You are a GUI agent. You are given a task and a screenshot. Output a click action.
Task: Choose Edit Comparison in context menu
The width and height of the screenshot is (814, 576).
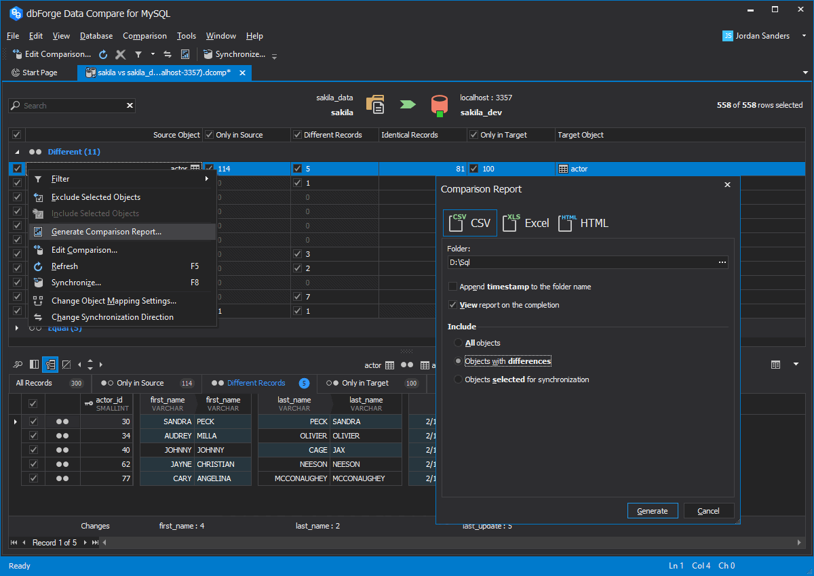pyautogui.click(x=122, y=250)
